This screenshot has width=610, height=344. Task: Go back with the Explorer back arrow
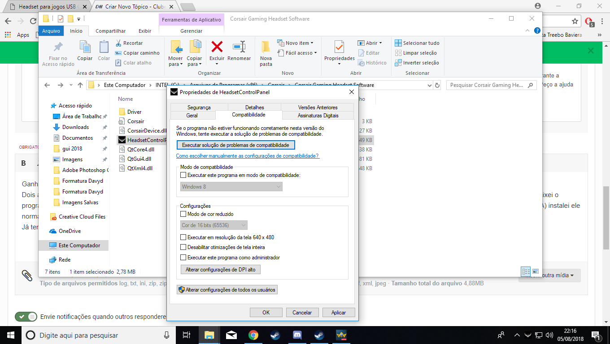(47, 85)
